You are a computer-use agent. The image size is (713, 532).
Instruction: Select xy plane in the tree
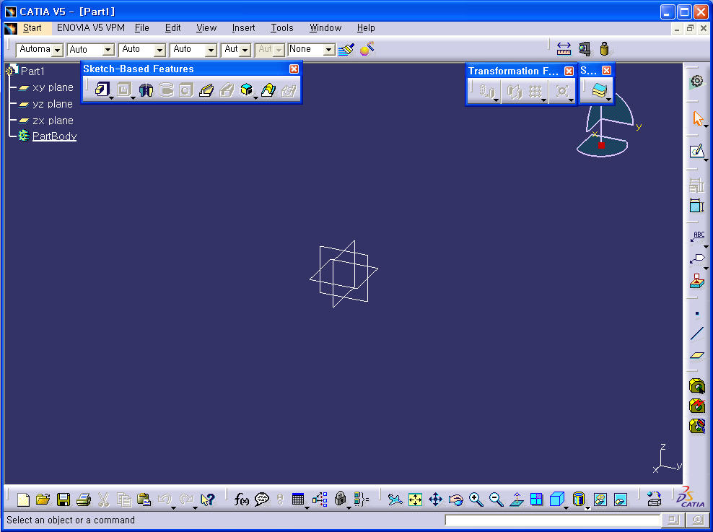[x=53, y=87]
